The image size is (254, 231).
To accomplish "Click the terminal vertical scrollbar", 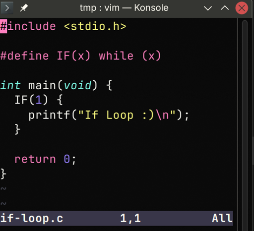I will 245,115.
